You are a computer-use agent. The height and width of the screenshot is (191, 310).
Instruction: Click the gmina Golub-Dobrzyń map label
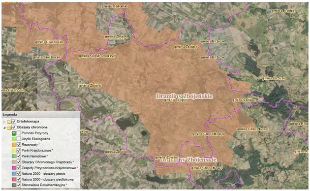[97, 56]
